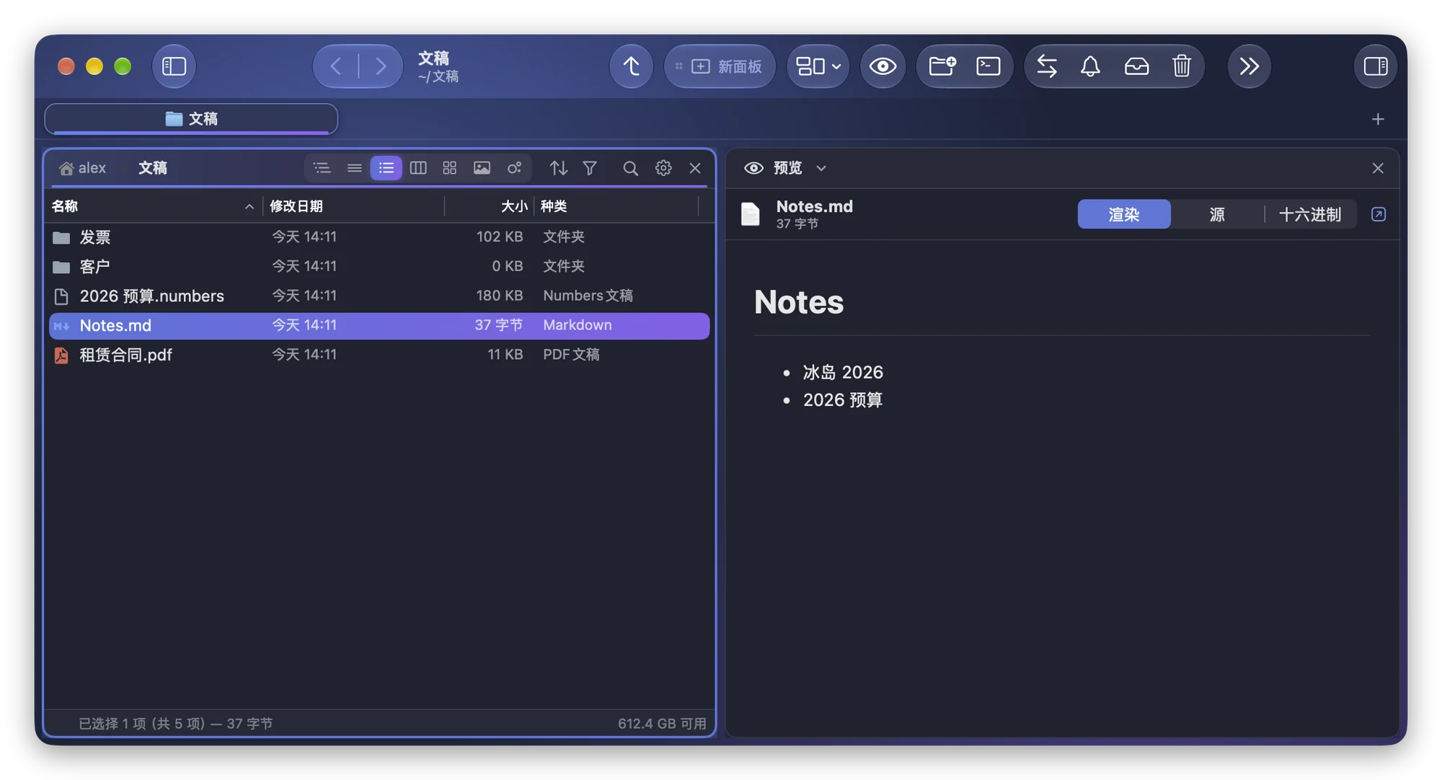Open the inbox tray icon
The width and height of the screenshot is (1442, 780).
1136,66
